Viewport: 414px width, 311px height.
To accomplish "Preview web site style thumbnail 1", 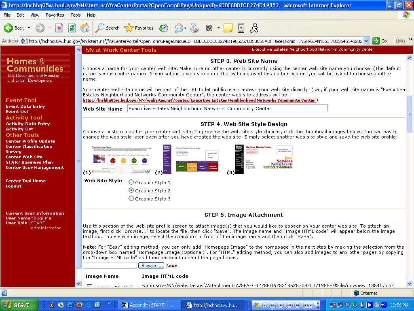I will (122, 160).
